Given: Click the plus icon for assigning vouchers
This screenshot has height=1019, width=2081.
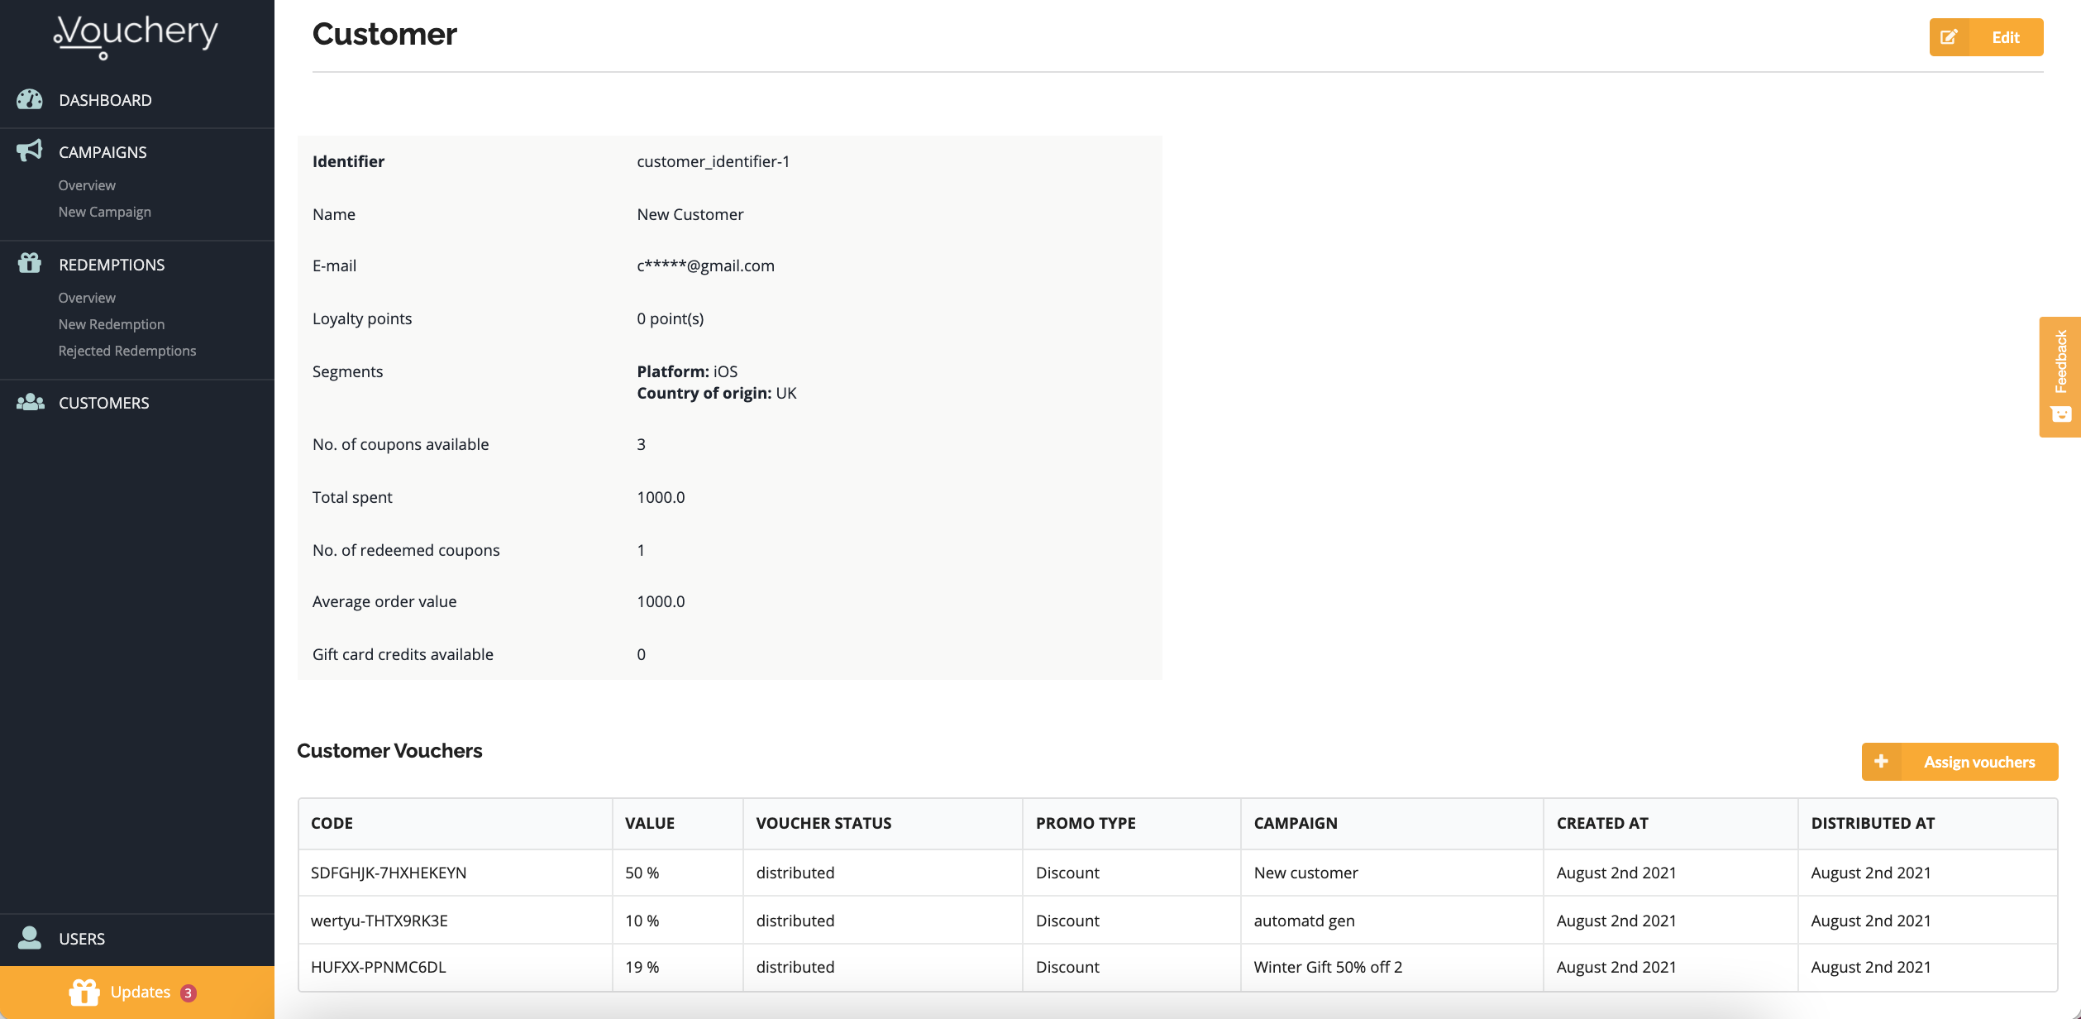Looking at the screenshot, I should 1881,761.
